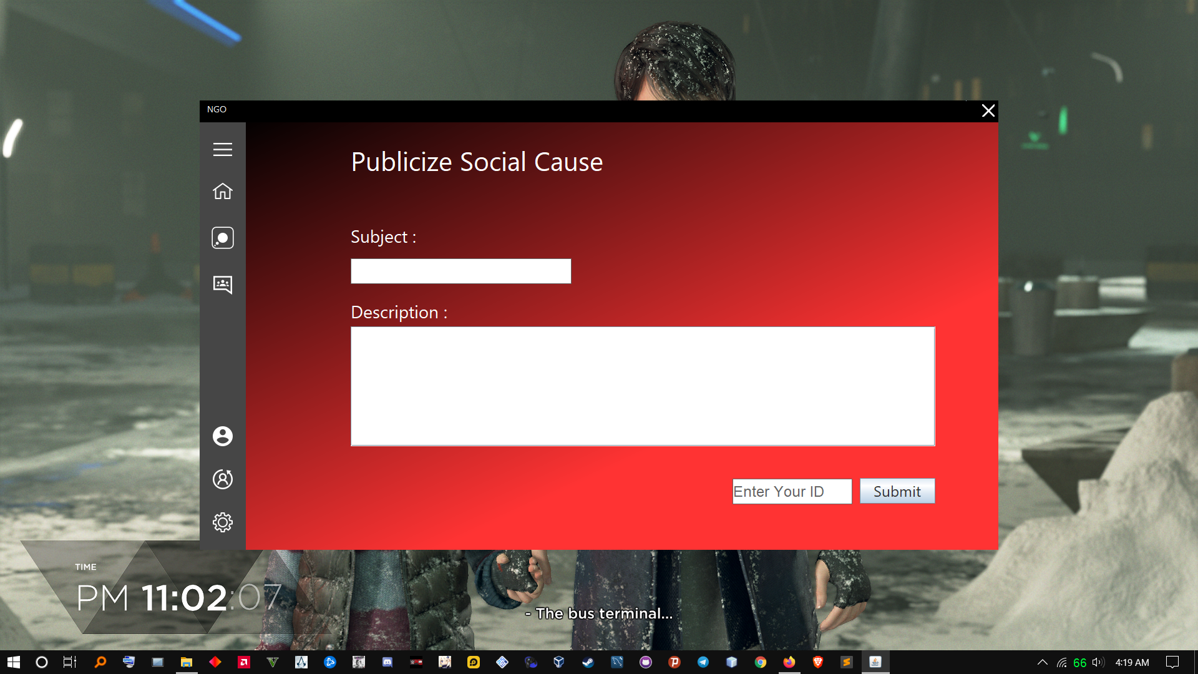The width and height of the screenshot is (1198, 674).
Task: Open Windows Start menu
Action: coord(13,662)
